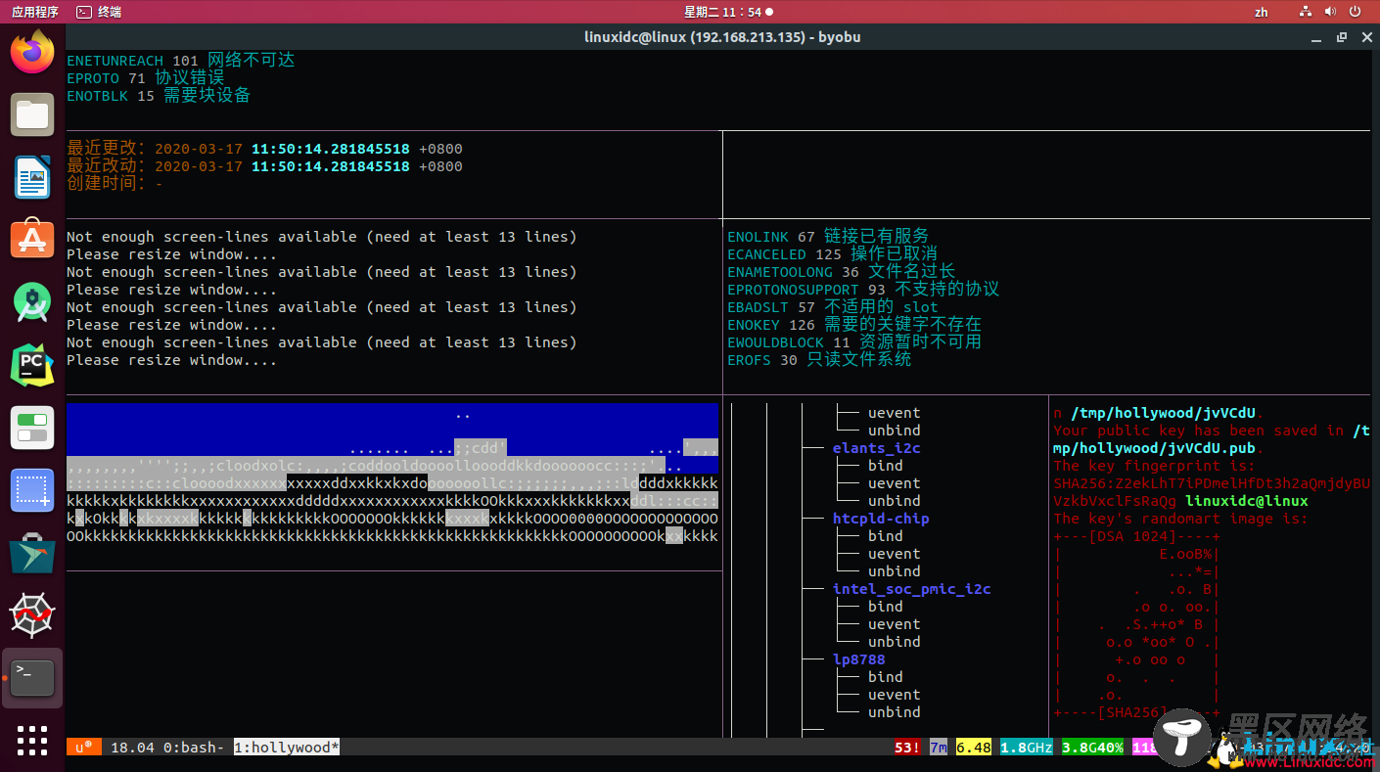The image size is (1380, 772).
Task: Click the 3.8G40% memory indicator
Action: click(1093, 747)
